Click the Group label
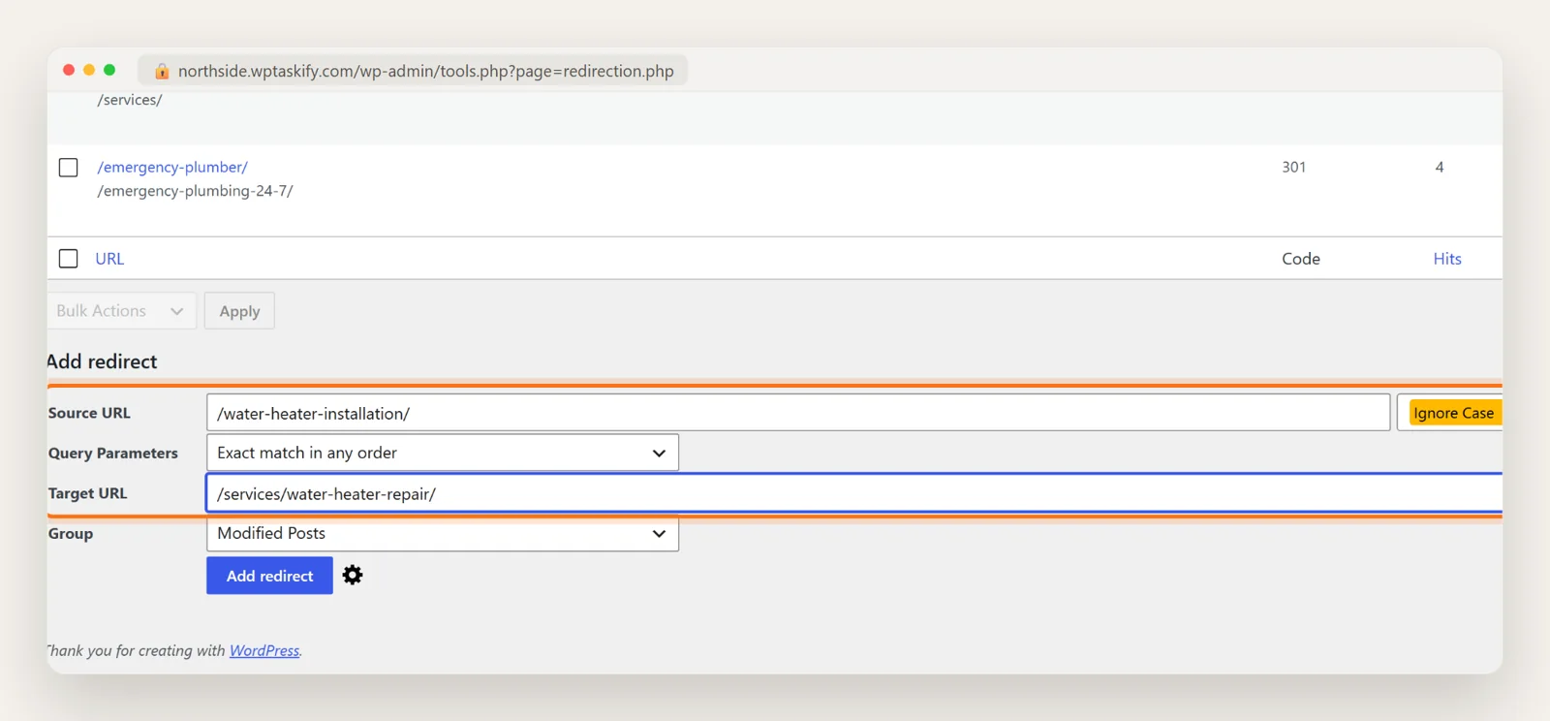 [x=71, y=534]
